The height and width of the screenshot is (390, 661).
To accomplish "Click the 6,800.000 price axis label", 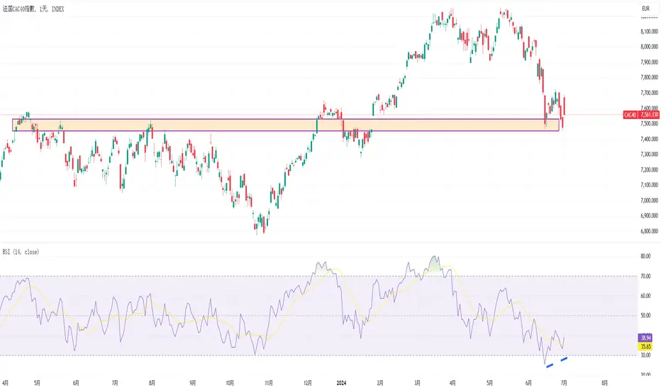I will (x=649, y=231).
